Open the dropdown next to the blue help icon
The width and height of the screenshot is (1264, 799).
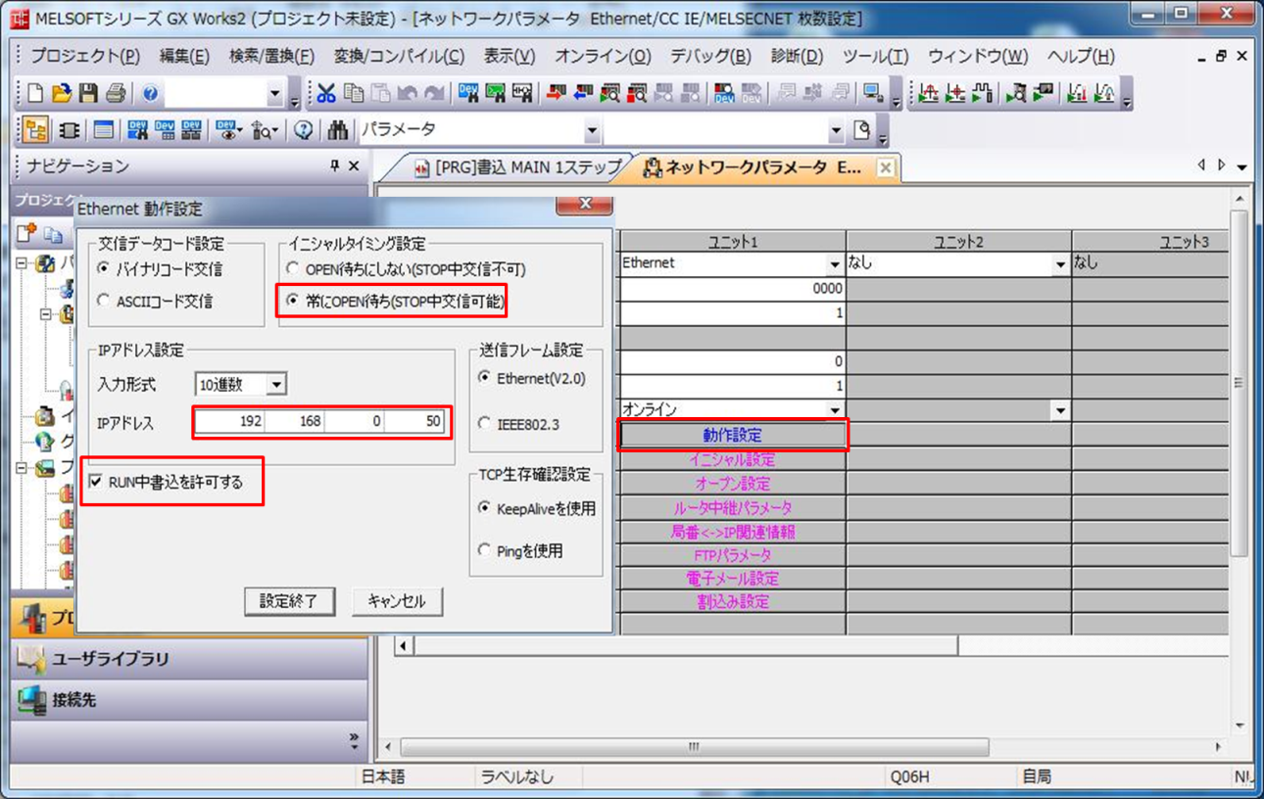pos(275,93)
